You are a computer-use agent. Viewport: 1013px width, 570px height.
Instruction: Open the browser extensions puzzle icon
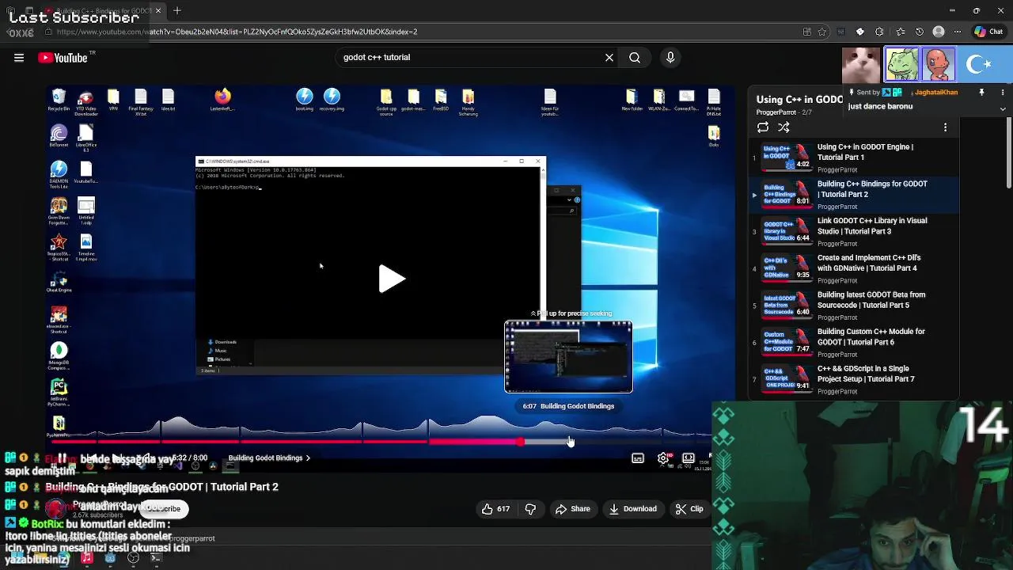879,32
